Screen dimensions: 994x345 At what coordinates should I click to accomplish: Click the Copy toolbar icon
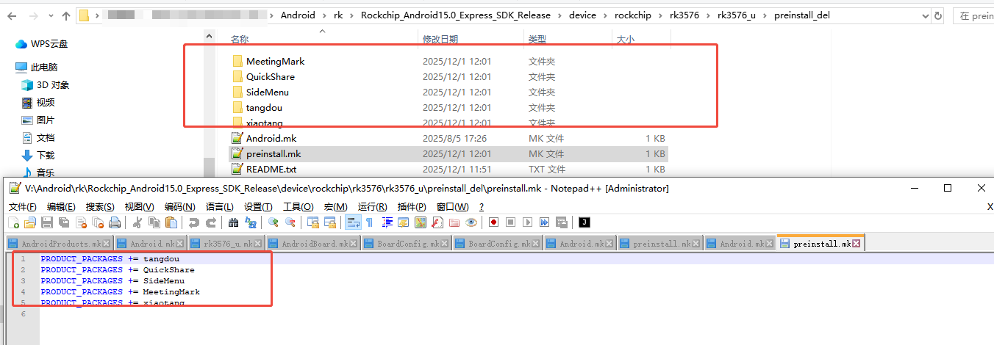[154, 222]
